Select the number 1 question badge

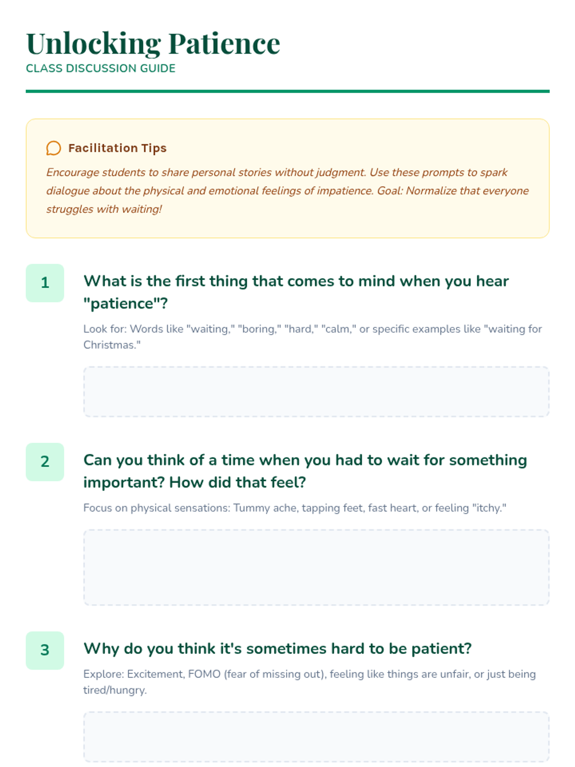[45, 283]
